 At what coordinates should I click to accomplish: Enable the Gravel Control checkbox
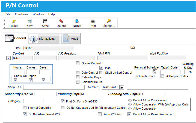pyautogui.click(x=78, y=63)
